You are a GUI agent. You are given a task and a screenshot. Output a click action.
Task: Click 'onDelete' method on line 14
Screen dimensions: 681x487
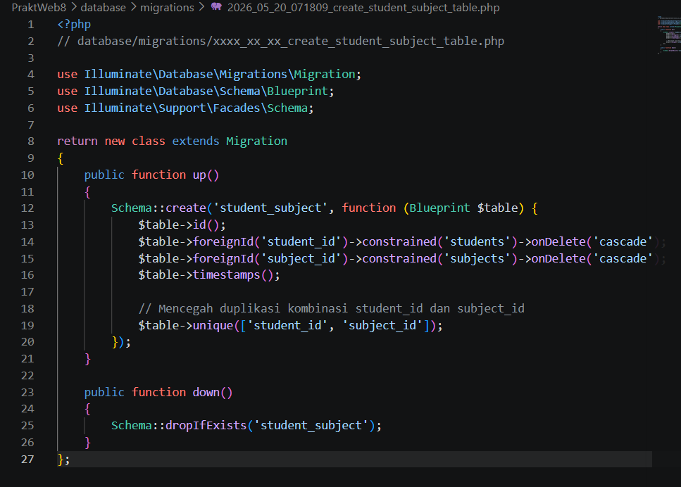pyautogui.click(x=558, y=242)
